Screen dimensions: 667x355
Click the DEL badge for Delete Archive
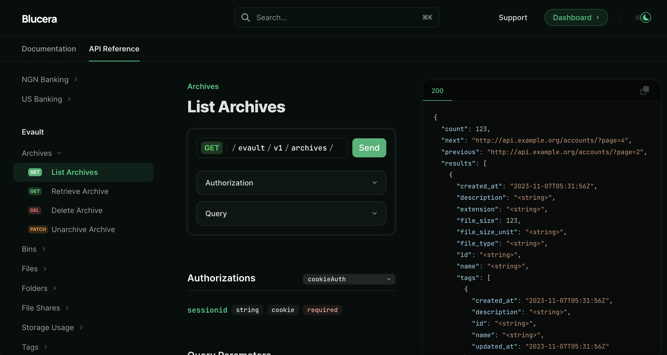34,210
